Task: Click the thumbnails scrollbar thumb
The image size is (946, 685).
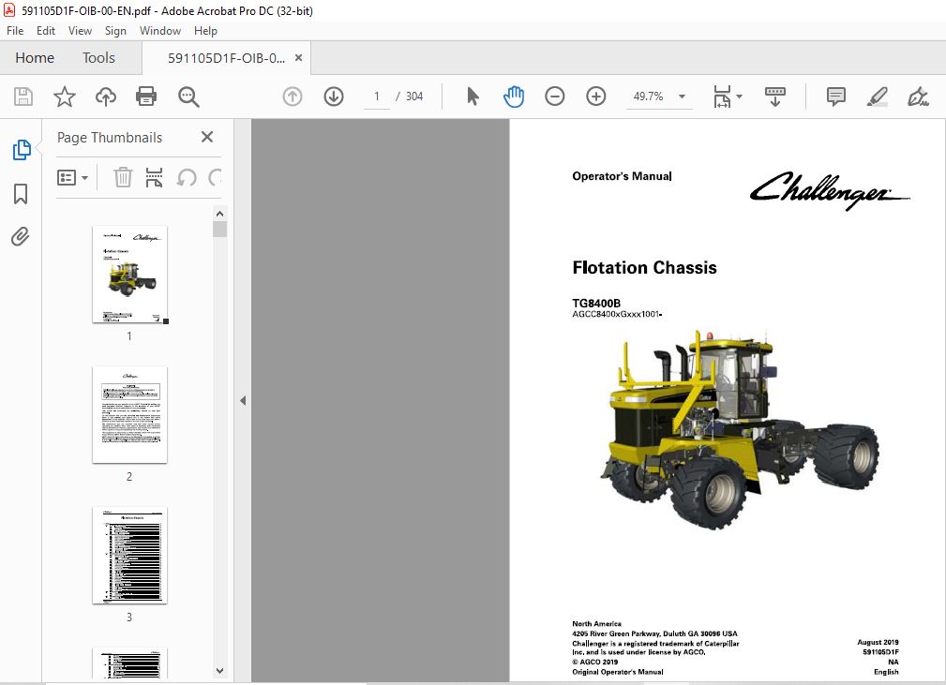Action: tap(219, 230)
